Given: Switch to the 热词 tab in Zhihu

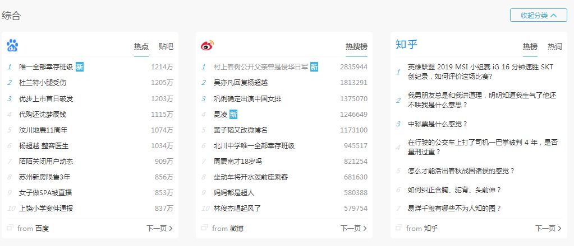Looking at the screenshot, I should (x=555, y=46).
